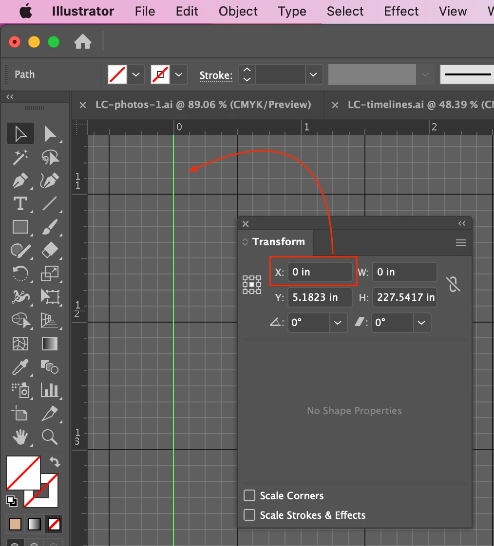
Task: Select the Column Graph tool
Action: point(50,390)
